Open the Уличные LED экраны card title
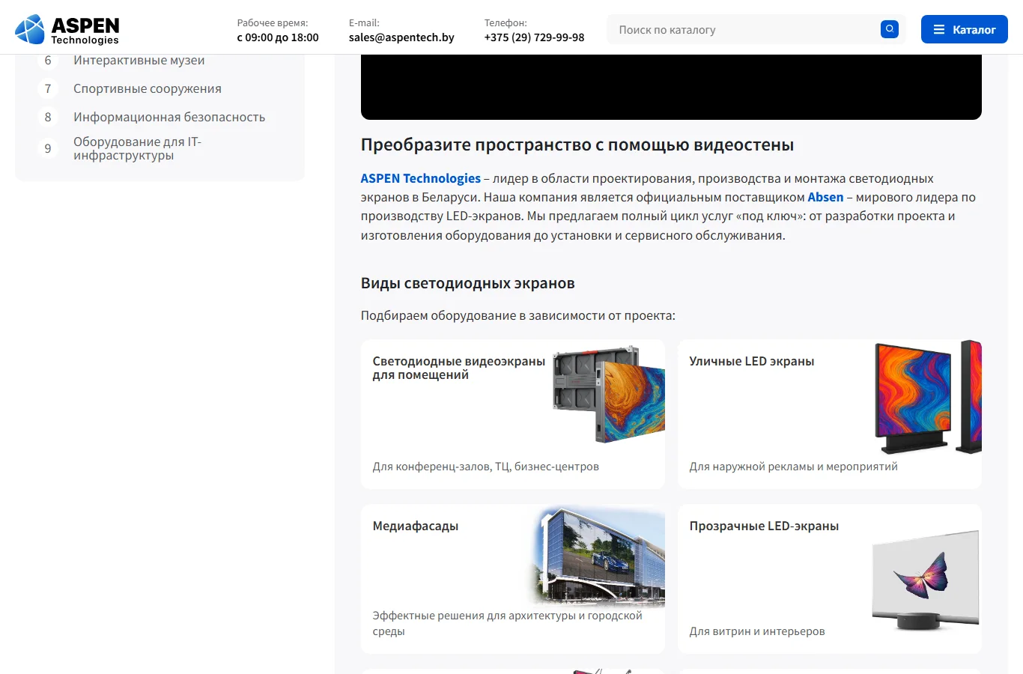The width and height of the screenshot is (1023, 674). click(x=752, y=361)
